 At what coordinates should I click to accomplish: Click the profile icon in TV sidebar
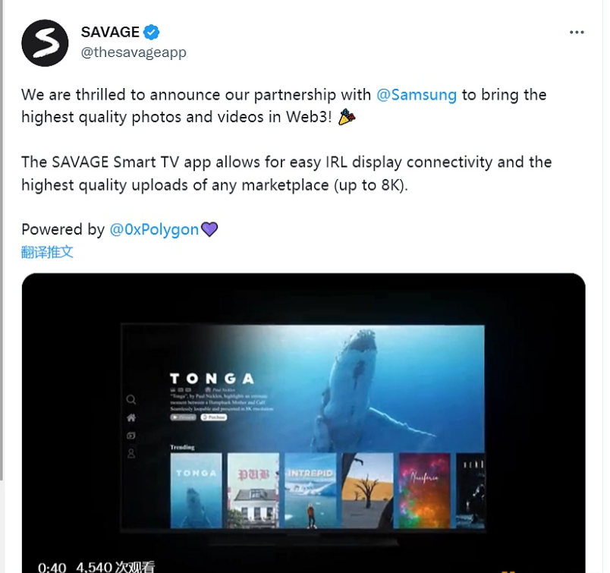pos(131,454)
